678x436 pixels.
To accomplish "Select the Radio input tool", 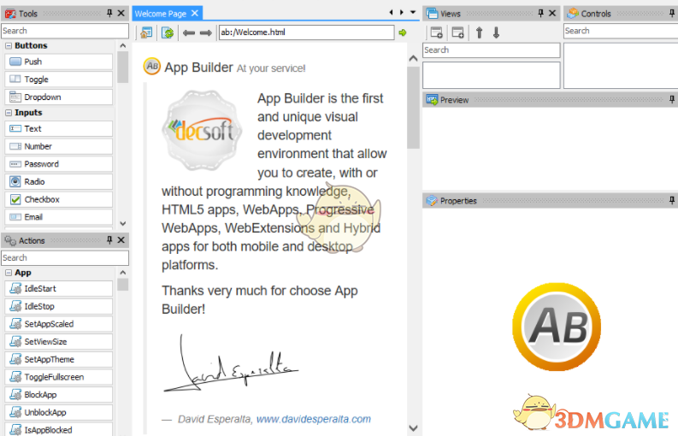I will tap(59, 182).
